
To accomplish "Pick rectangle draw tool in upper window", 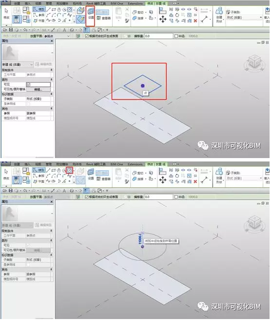I will point(54,10).
